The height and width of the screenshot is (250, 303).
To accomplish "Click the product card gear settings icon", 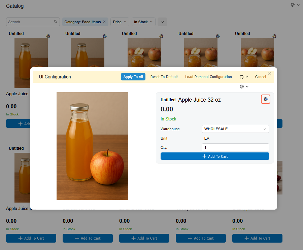I will point(266,99).
